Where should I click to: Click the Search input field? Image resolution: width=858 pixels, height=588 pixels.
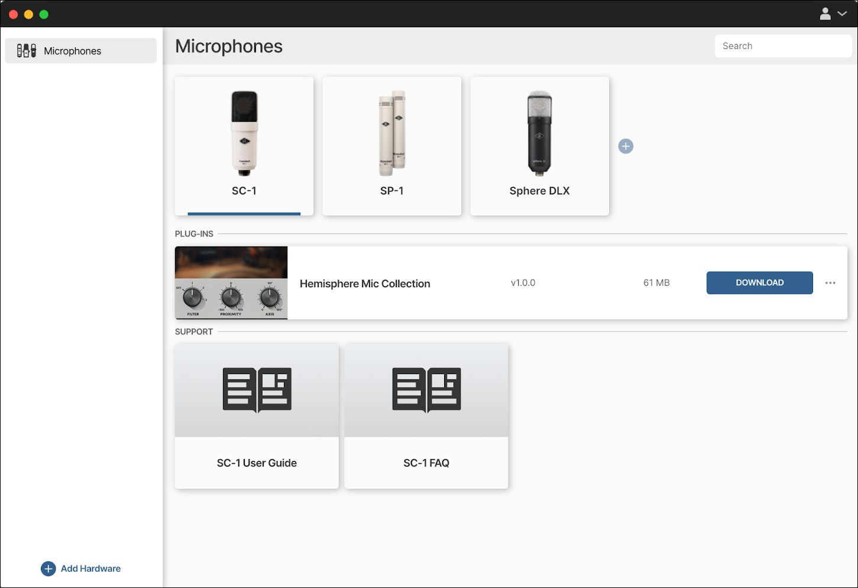783,46
